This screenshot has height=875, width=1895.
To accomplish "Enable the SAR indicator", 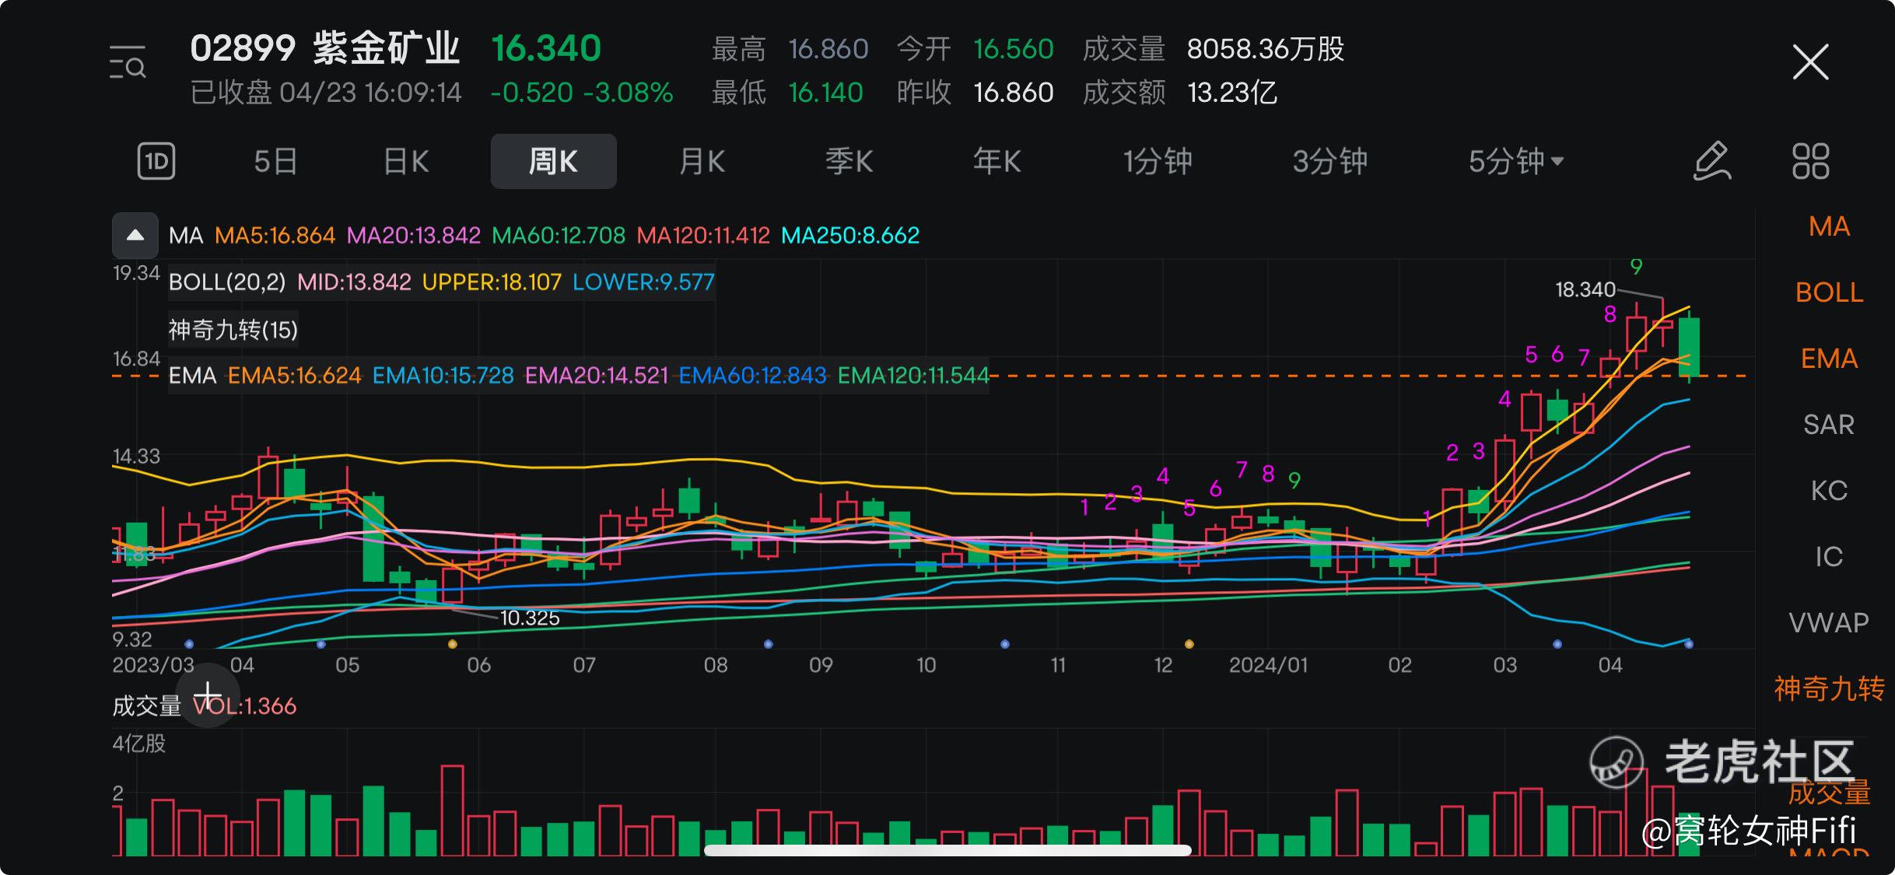I will pos(1829,425).
